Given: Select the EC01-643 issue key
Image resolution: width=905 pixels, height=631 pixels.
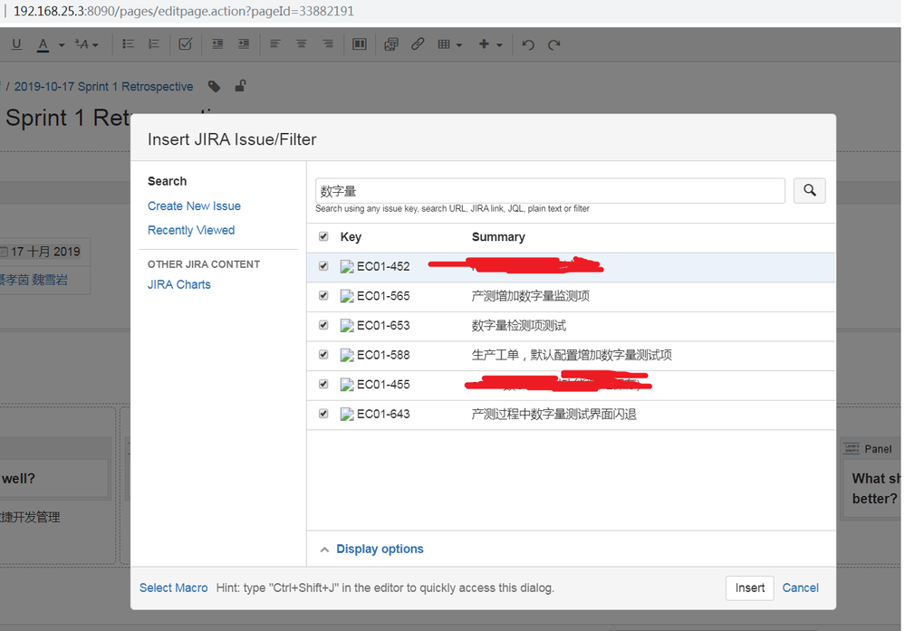Looking at the screenshot, I should 383,414.
